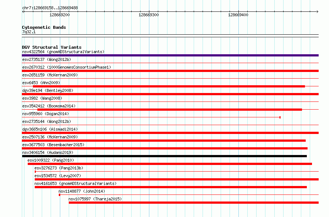This screenshot has width=329, height=217.
Task: Click the DGV Structural Variants track title
Action: pos(52,47)
